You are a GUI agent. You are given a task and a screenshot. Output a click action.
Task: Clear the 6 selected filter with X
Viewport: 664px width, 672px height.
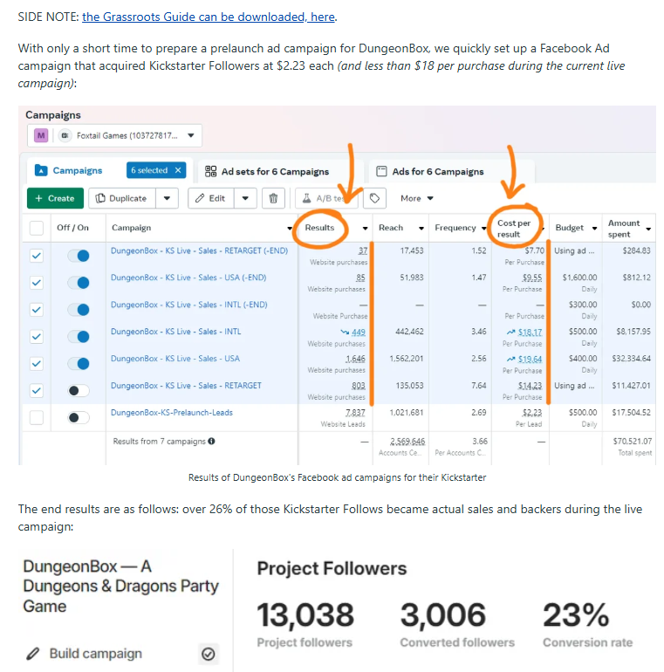tap(179, 170)
